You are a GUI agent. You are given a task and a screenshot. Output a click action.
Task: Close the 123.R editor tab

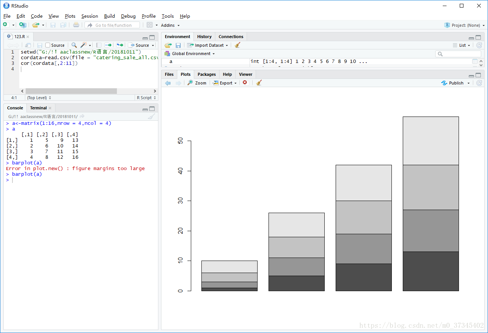pyautogui.click(x=28, y=37)
